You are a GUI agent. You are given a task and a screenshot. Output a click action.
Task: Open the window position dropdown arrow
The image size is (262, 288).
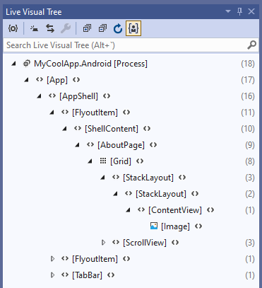[228, 11]
